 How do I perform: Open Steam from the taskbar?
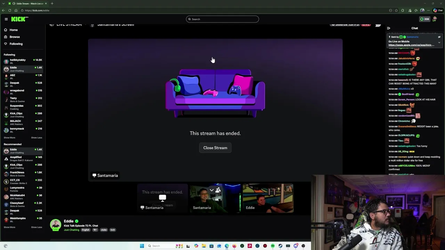point(280,246)
